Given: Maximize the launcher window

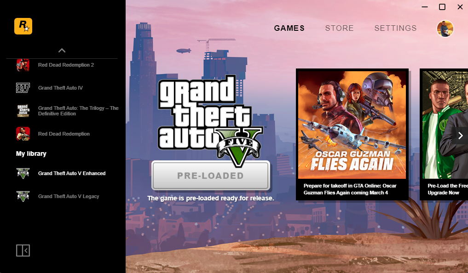Looking at the screenshot, I should [x=442, y=7].
